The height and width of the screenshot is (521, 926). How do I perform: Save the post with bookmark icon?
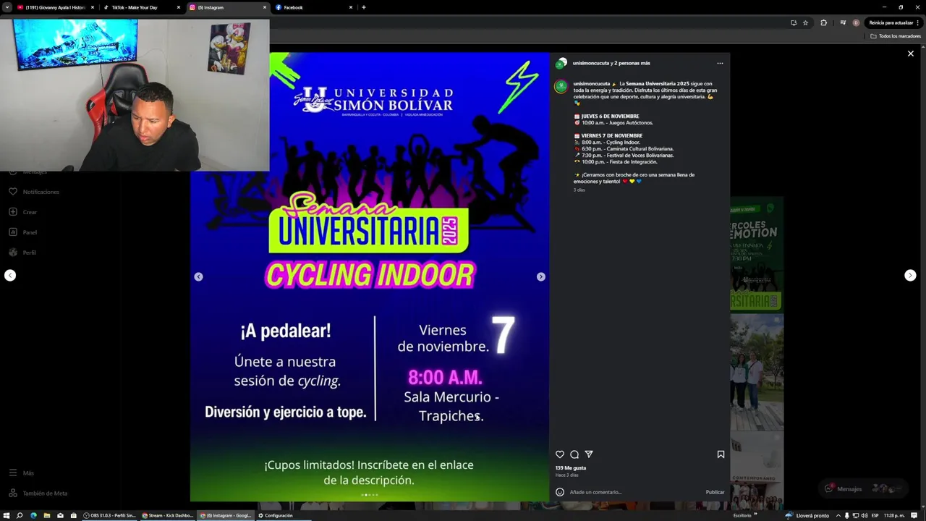point(721,454)
